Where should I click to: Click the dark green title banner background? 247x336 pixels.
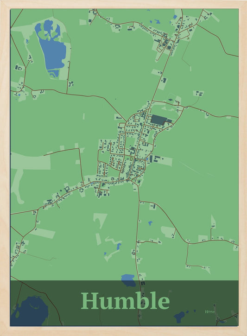(x=124, y=303)
